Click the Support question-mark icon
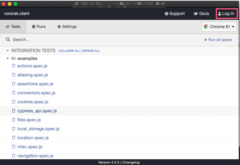The height and width of the screenshot is (165, 240). [x=166, y=14]
